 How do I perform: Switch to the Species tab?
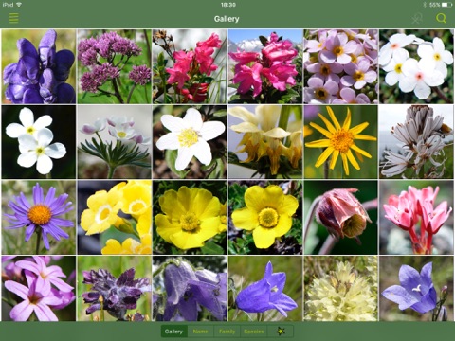tap(254, 332)
